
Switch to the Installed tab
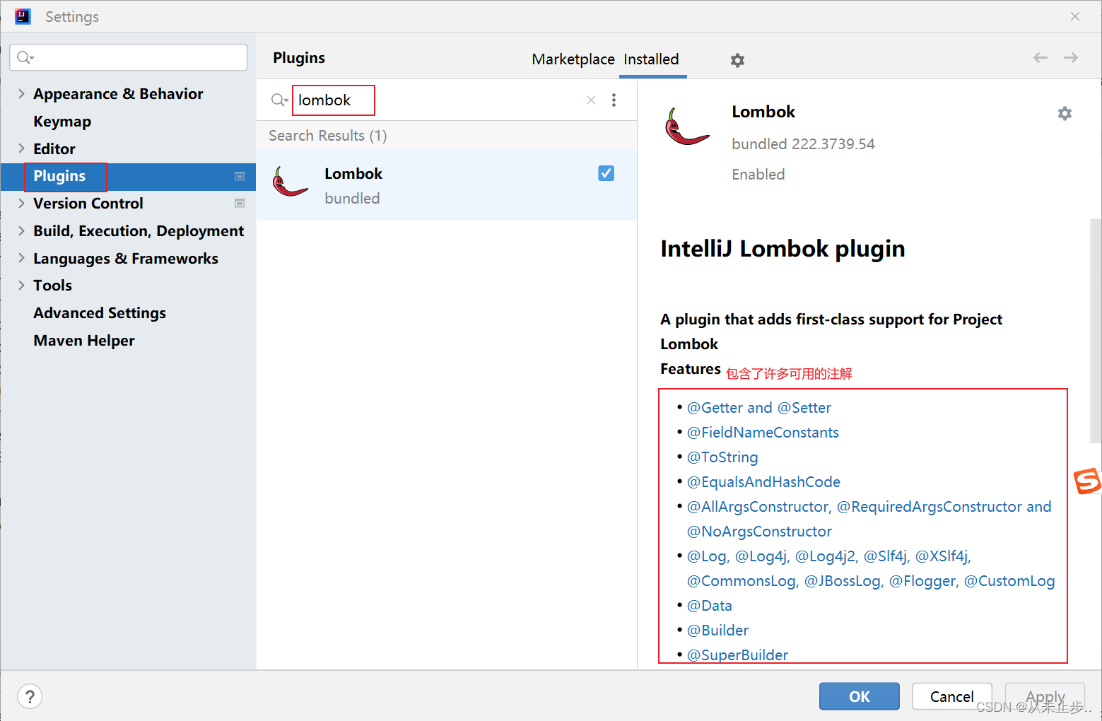pyautogui.click(x=651, y=59)
